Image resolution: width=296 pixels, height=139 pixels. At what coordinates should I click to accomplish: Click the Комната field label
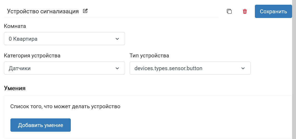pyautogui.click(x=15, y=26)
